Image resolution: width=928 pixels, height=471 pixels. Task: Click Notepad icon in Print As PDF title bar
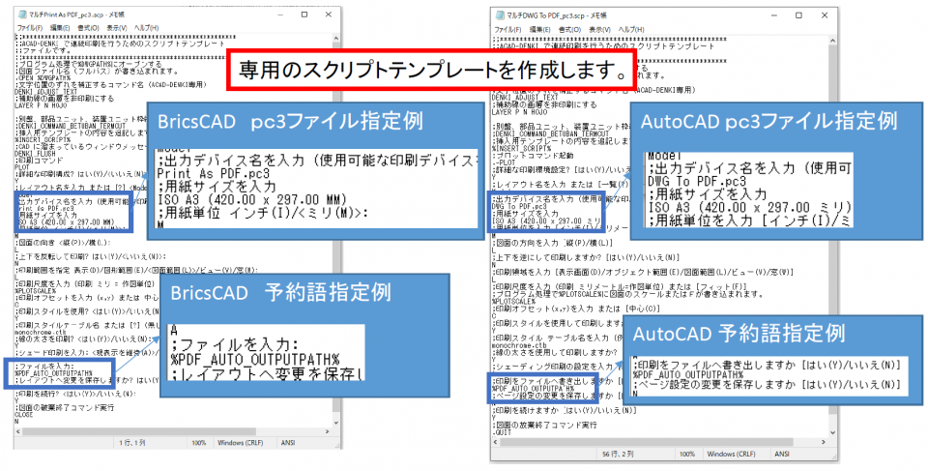point(22,15)
